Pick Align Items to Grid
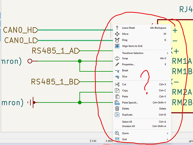193x145 pixels. pyautogui.click(x=142, y=46)
